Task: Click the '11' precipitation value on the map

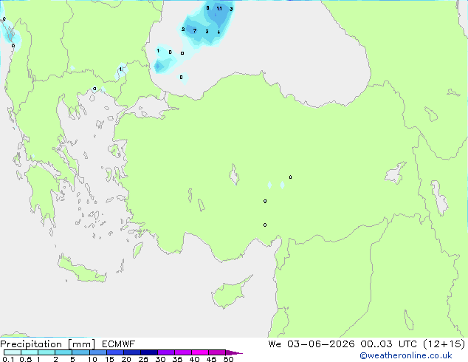Action: click(219, 9)
